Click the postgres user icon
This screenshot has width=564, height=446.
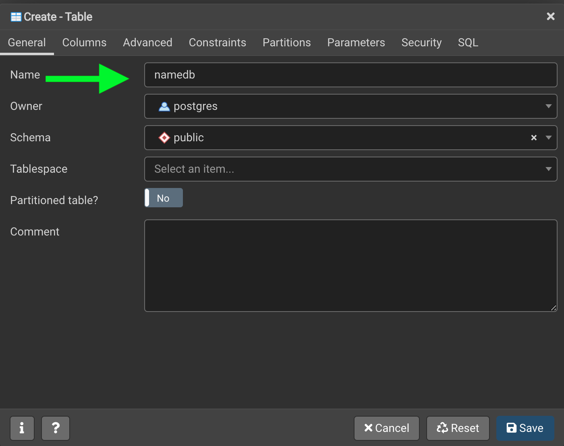(164, 107)
